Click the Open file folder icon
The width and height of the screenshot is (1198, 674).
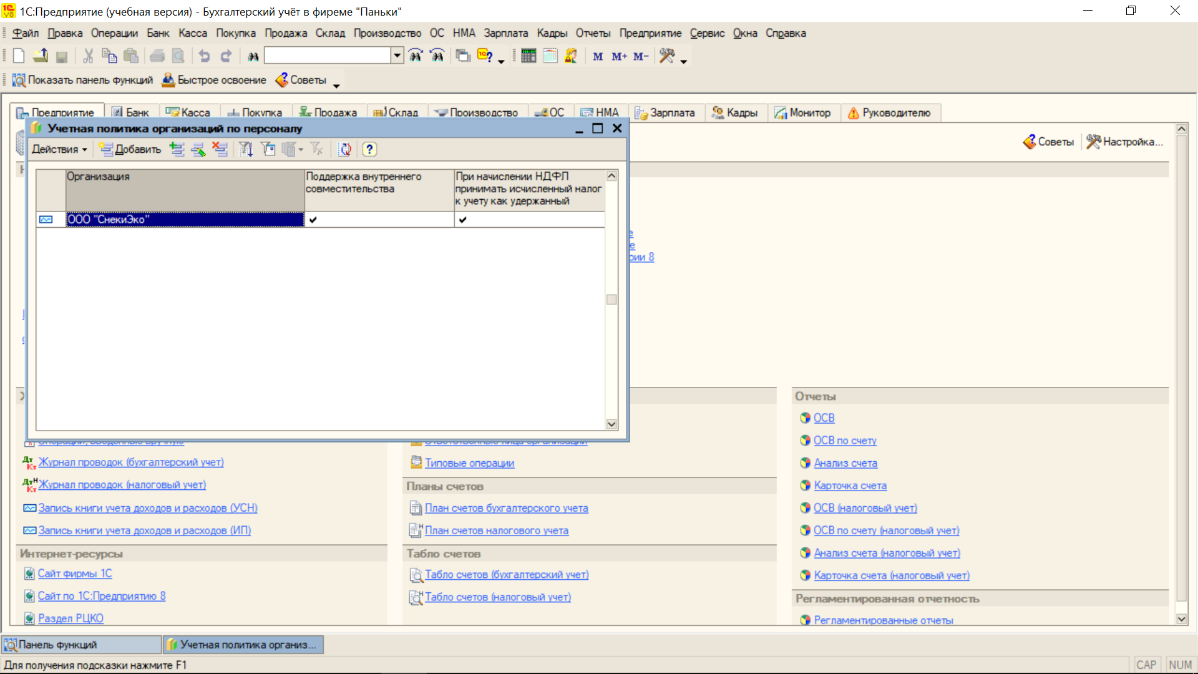[x=41, y=56]
